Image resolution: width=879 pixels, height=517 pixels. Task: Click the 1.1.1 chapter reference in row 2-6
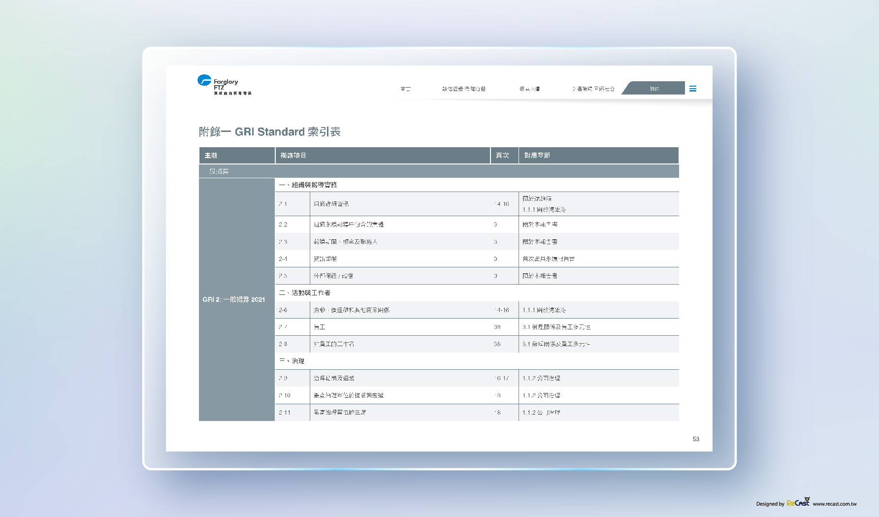(544, 310)
